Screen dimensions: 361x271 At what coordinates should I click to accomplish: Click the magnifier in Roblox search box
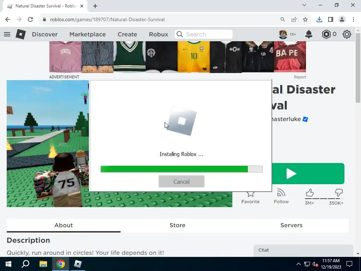180,34
